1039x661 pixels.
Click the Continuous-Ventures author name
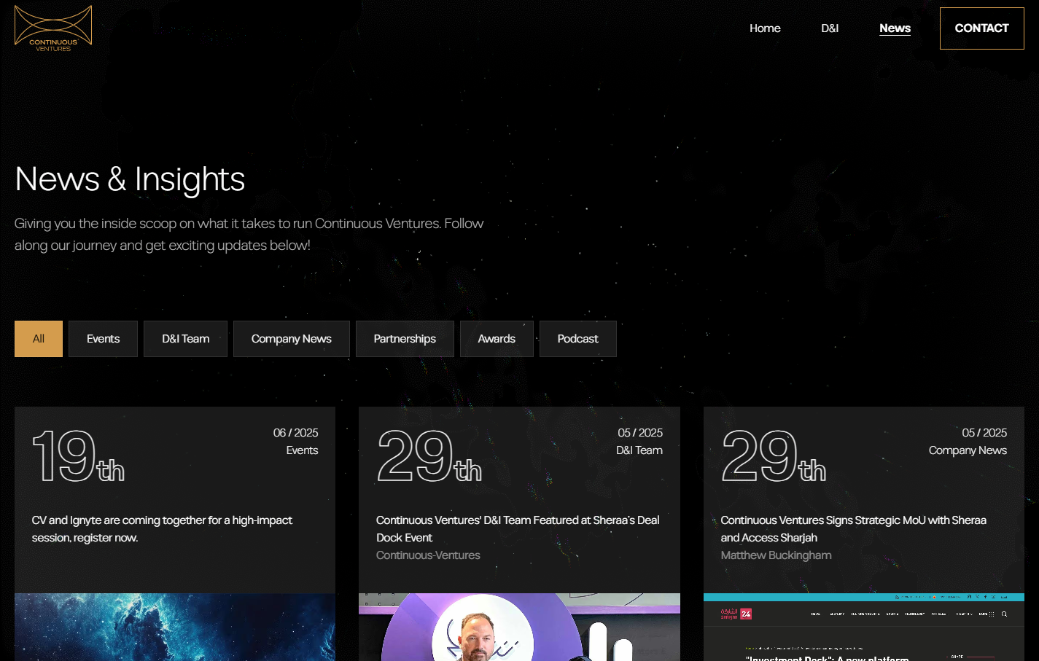tap(428, 555)
